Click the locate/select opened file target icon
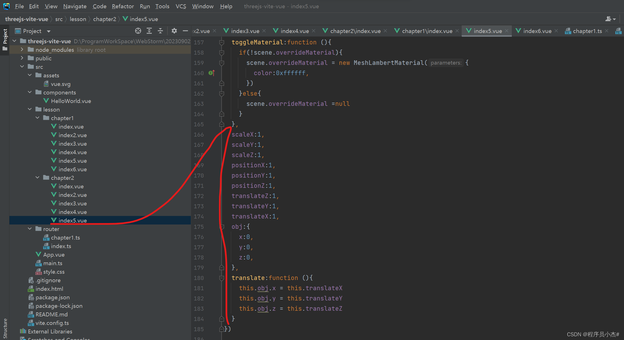Screen dimensions: 624x340 coord(138,31)
